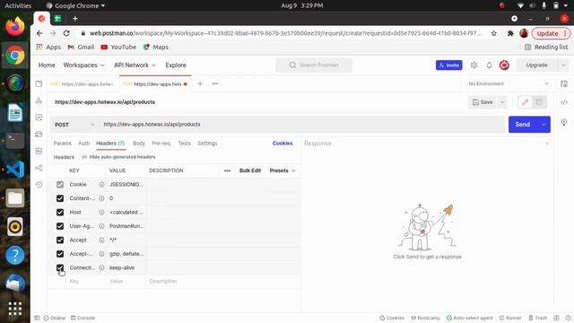Uncheck the Accept header checkbox
Image resolution: width=574 pixels, height=323 pixels.
point(60,240)
